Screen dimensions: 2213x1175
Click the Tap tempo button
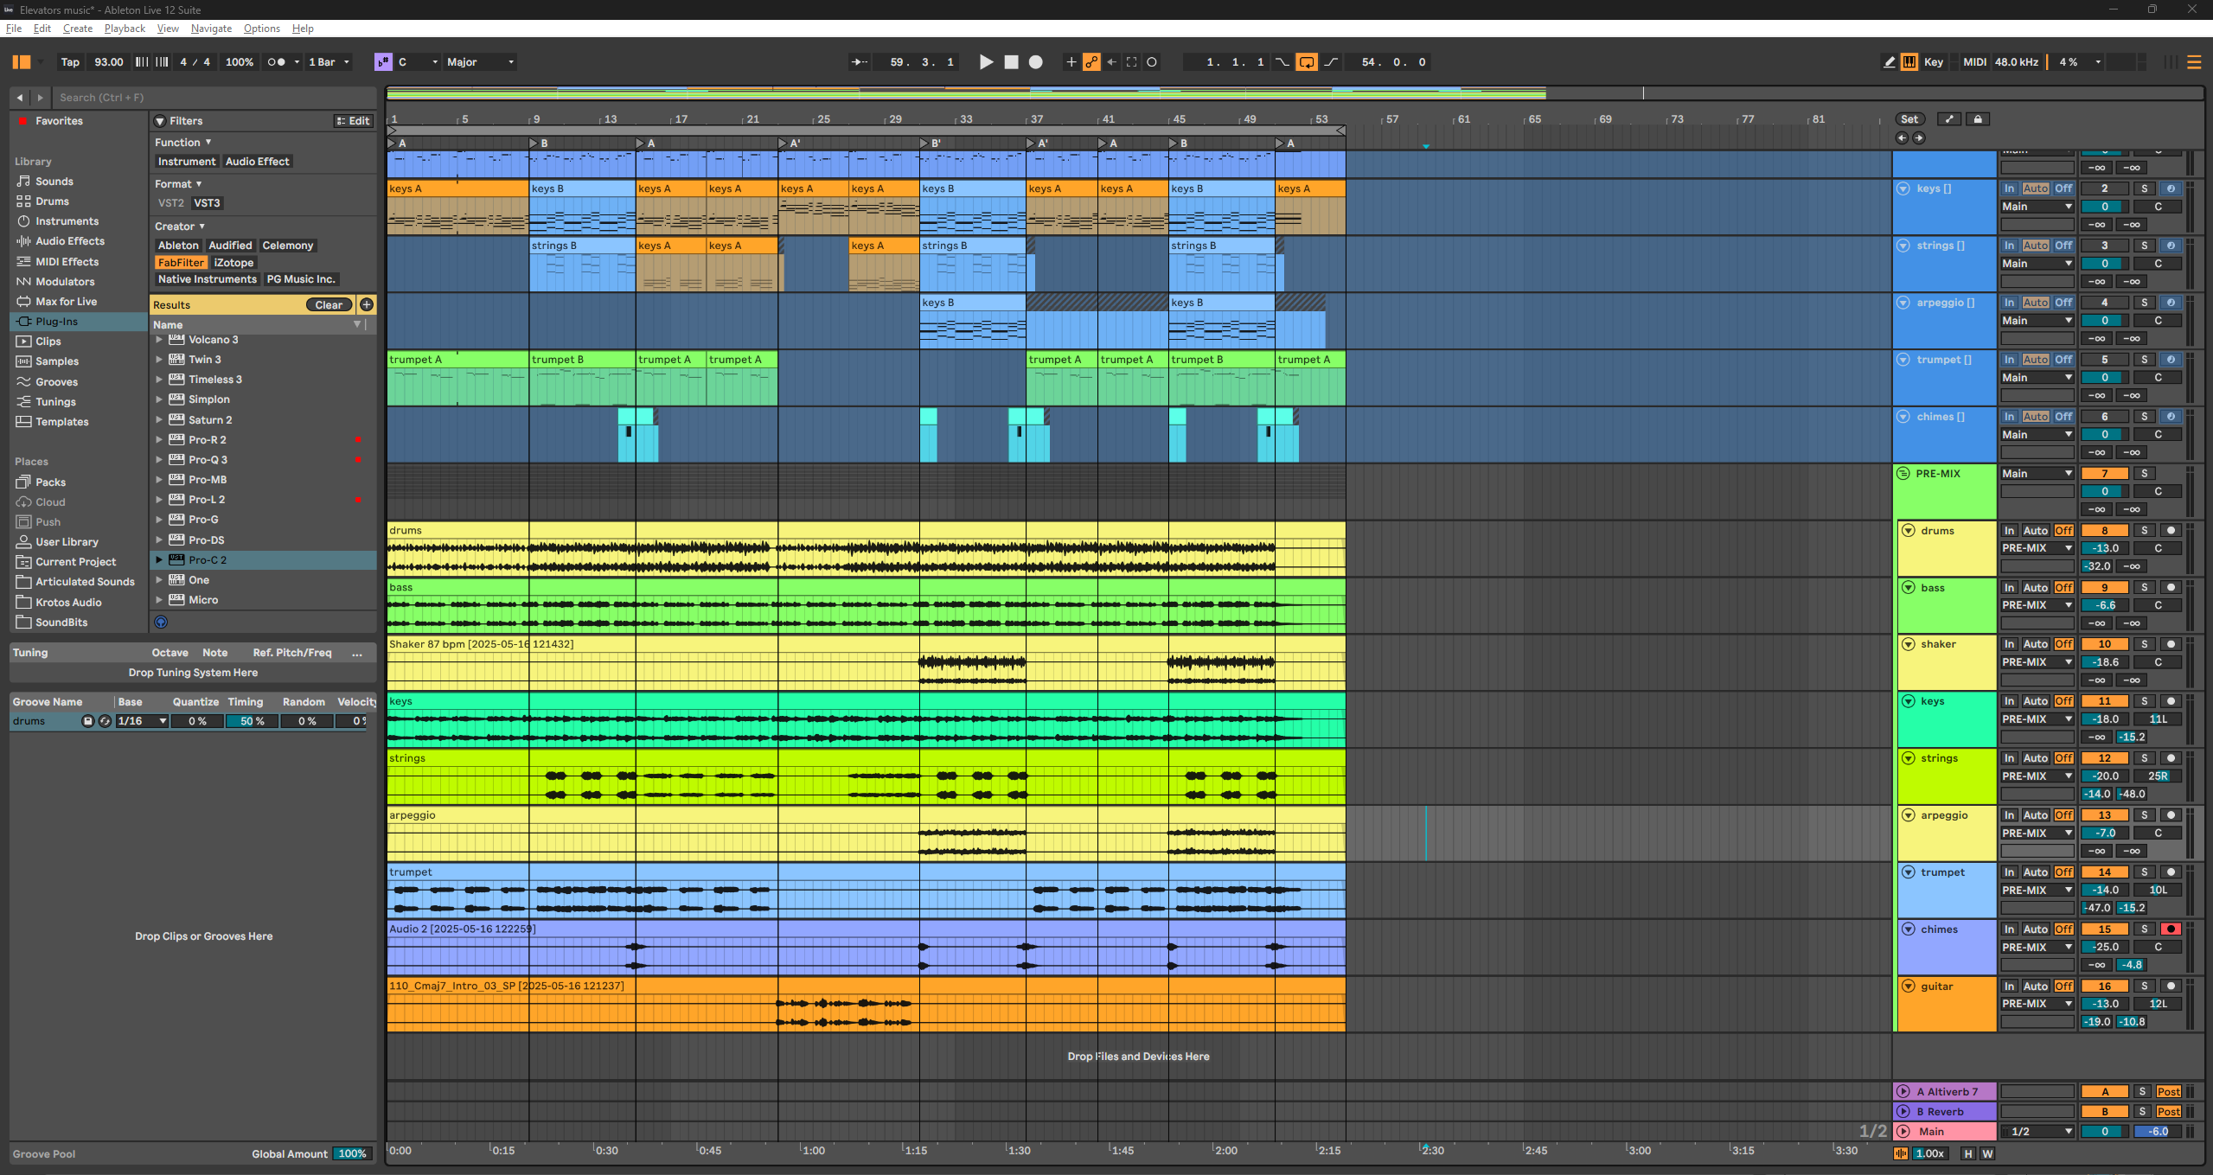click(x=70, y=62)
